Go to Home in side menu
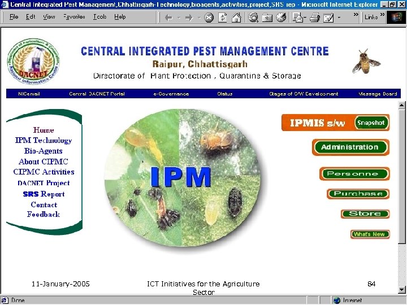This screenshot has width=407, height=305. click(44, 130)
